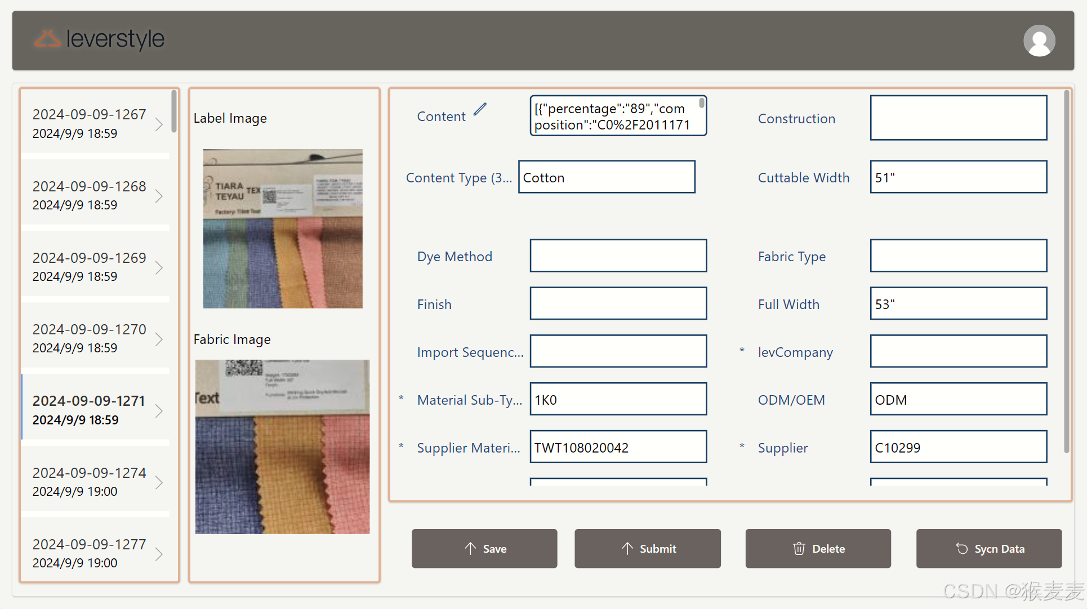Click the Content Type field showing Cotton
The width and height of the screenshot is (1087, 609).
[607, 177]
